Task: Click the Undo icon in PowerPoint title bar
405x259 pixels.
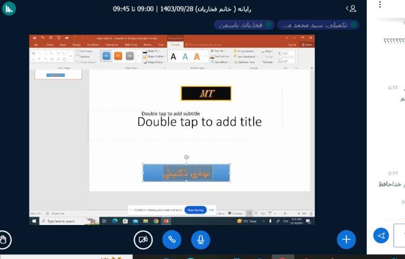Action: pyautogui.click(x=42, y=38)
